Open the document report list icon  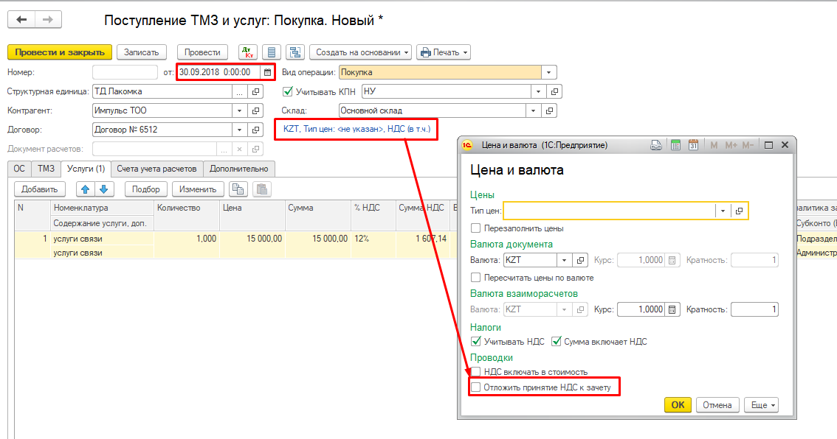(x=272, y=52)
